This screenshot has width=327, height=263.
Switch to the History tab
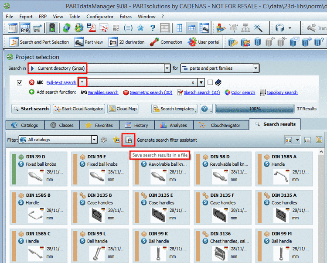(x=137, y=125)
